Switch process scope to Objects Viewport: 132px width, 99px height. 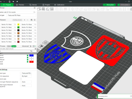click(14, 46)
